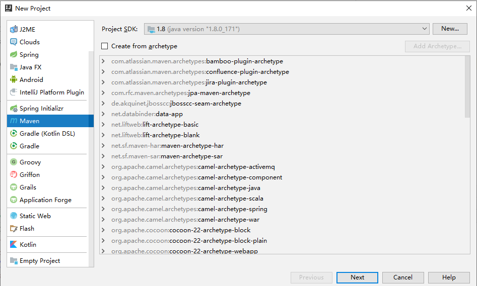This screenshot has width=477, height=286.
Task: Click the archetype list vertical scrollbar
Action: tap(468, 86)
